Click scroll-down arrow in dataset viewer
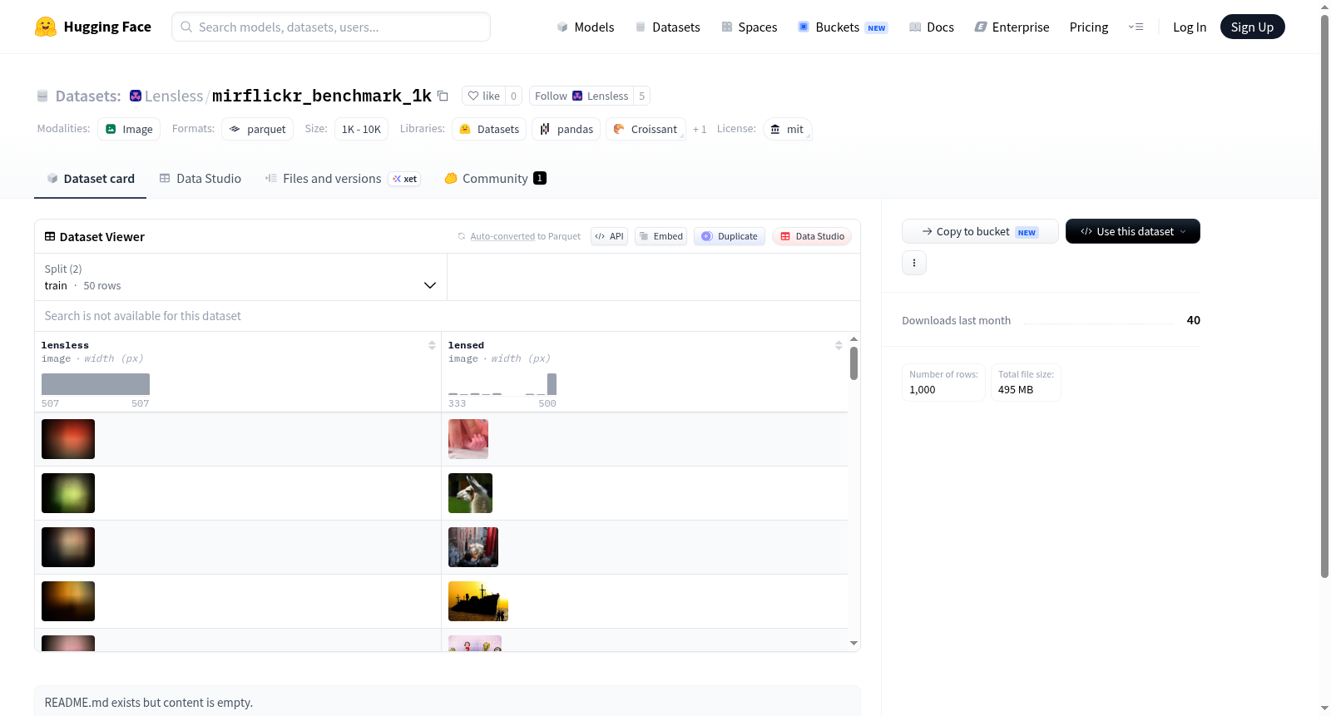Viewport: 1331px width, 716px height. pos(854,643)
